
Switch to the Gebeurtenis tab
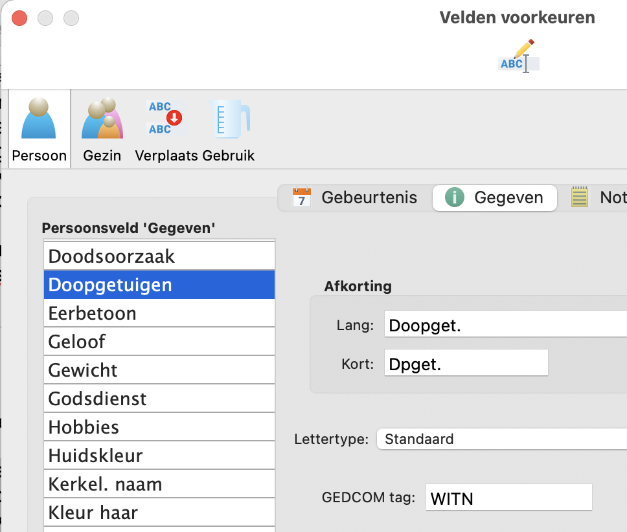click(x=356, y=197)
